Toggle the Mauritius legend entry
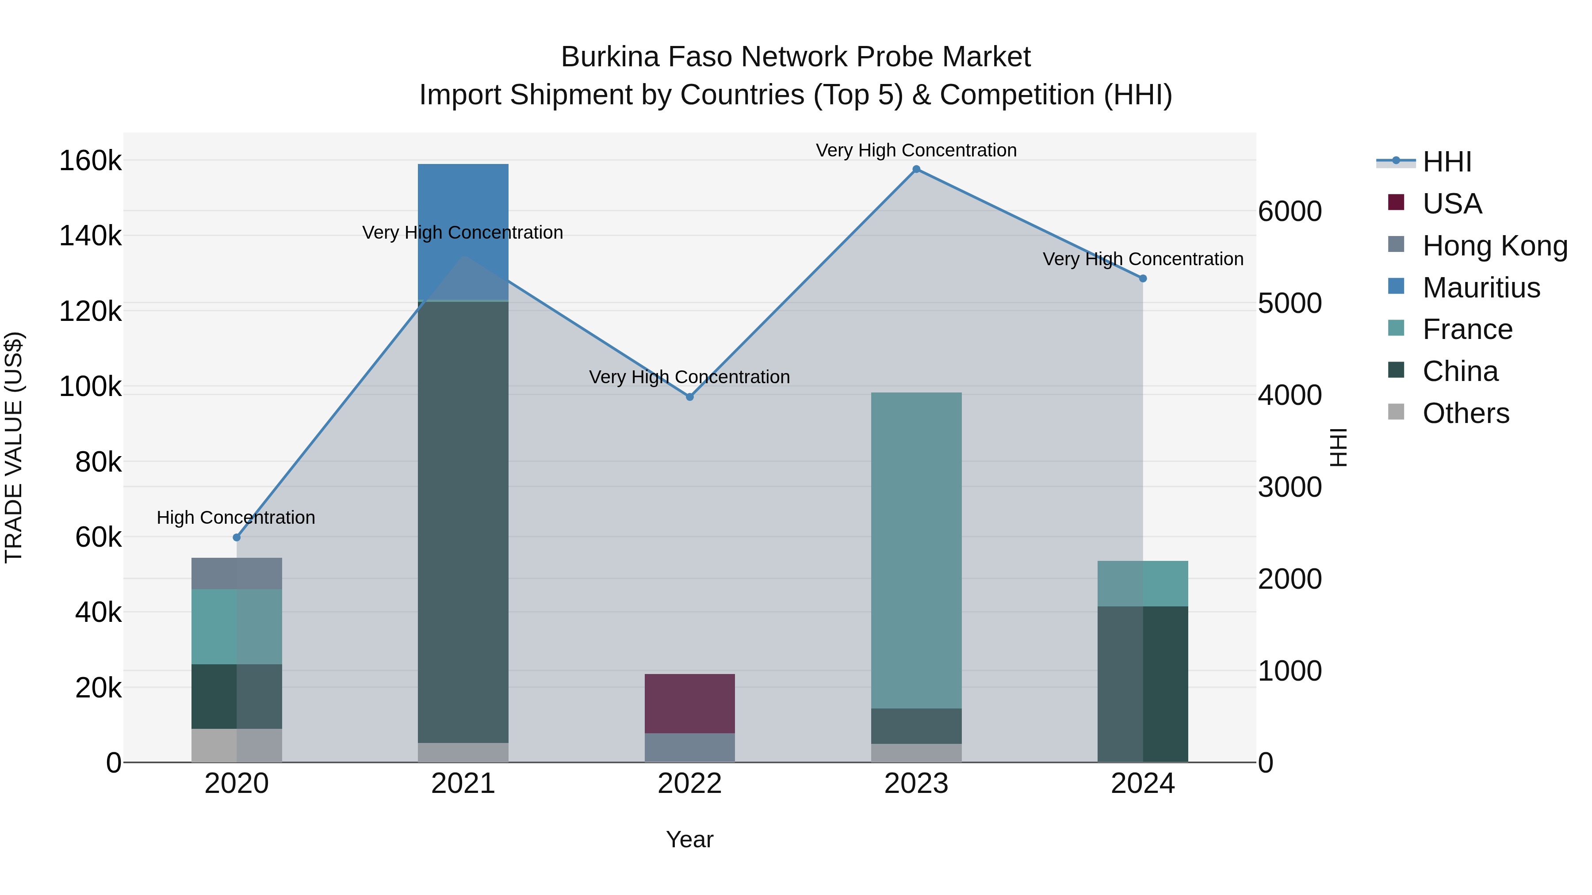Viewport: 1592px width, 895px height. (x=1464, y=288)
